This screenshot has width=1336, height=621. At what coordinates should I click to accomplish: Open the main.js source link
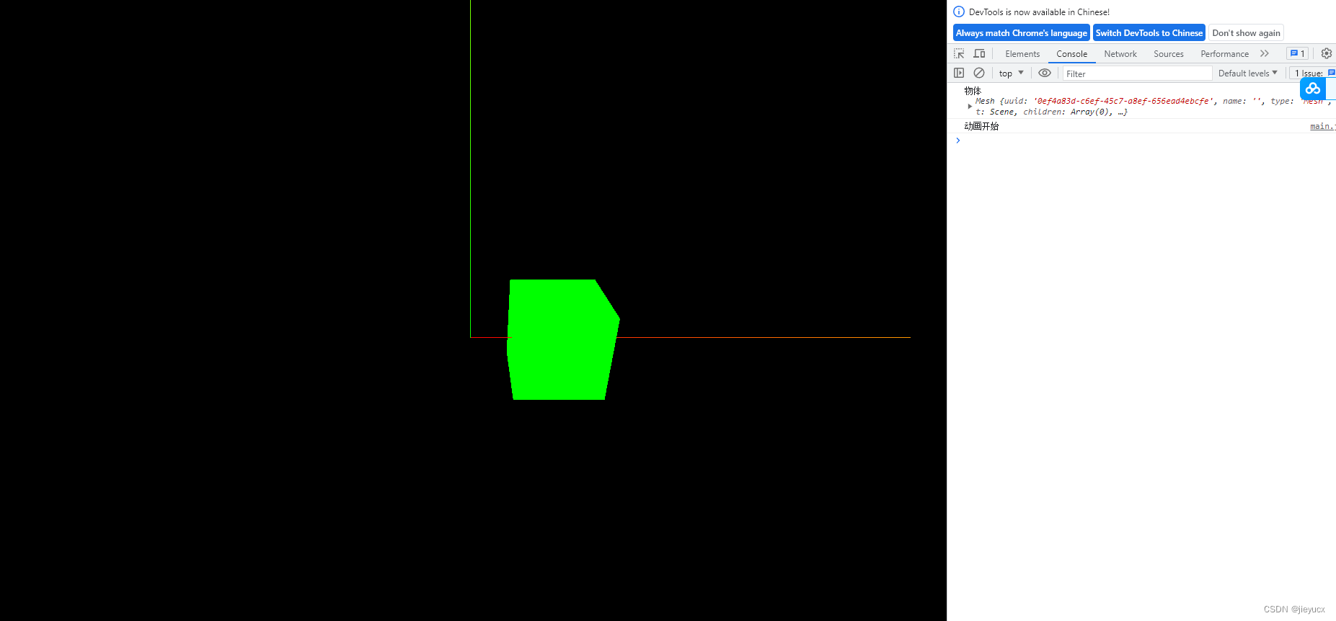(x=1322, y=126)
